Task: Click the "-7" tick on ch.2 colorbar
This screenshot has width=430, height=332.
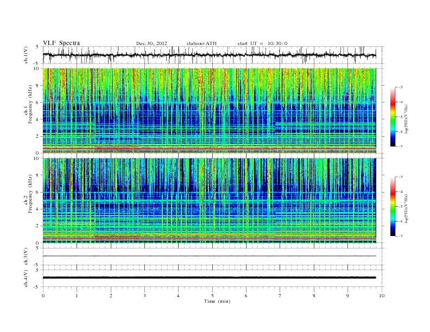Action: click(401, 236)
